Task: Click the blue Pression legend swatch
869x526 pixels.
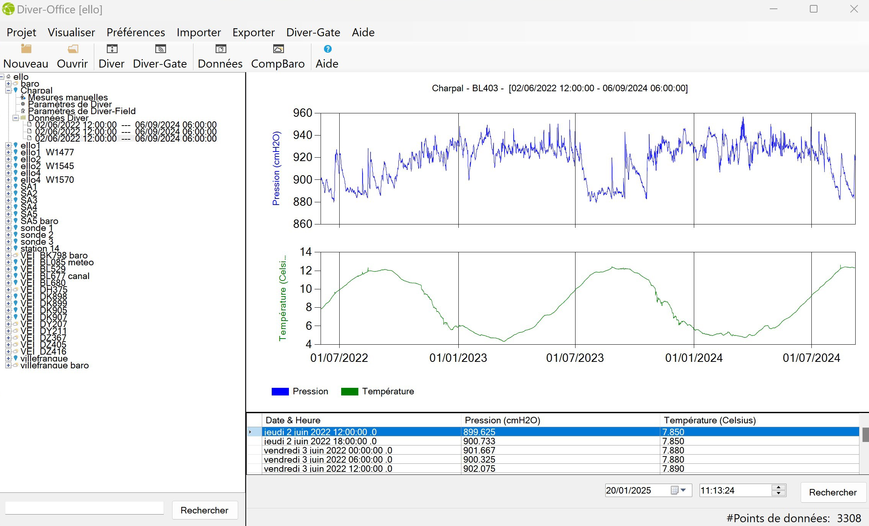Action: [280, 391]
